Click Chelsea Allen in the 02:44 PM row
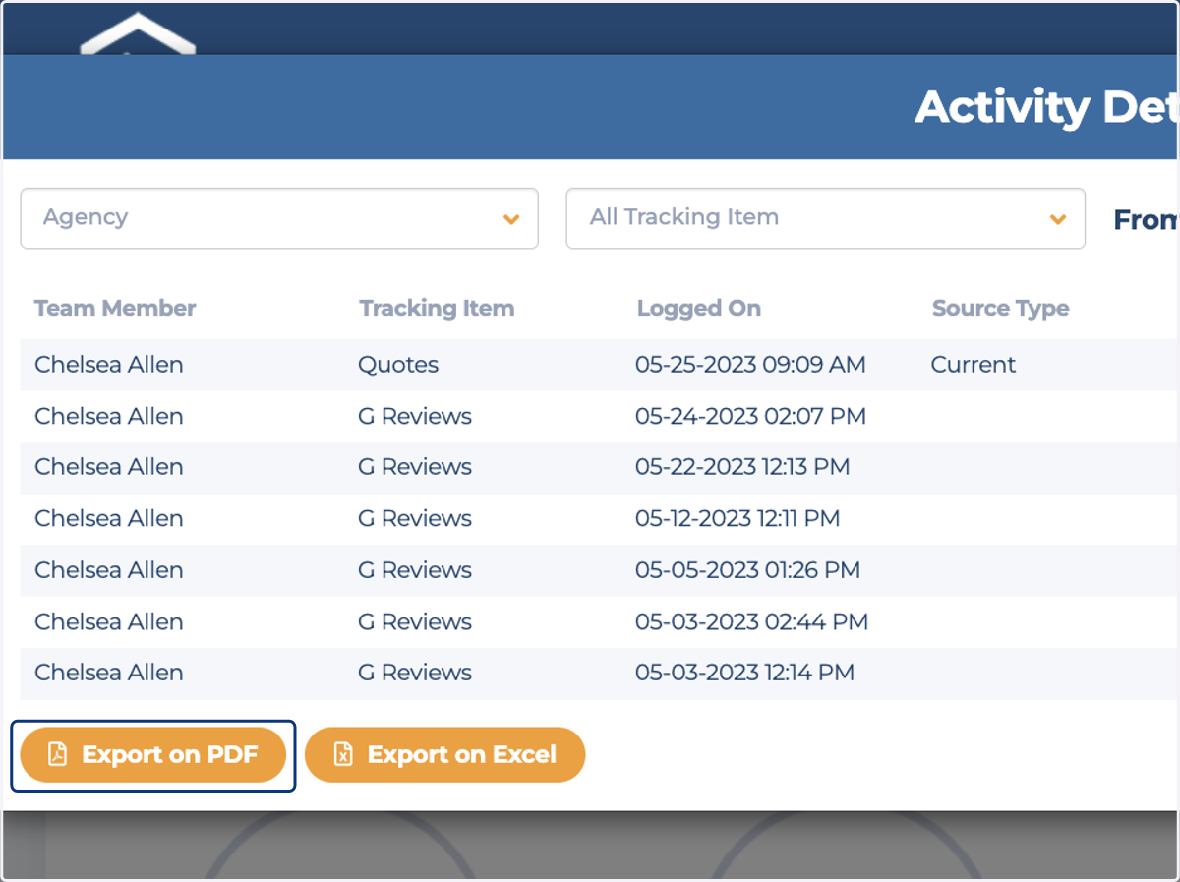The width and height of the screenshot is (1180, 882). (109, 622)
